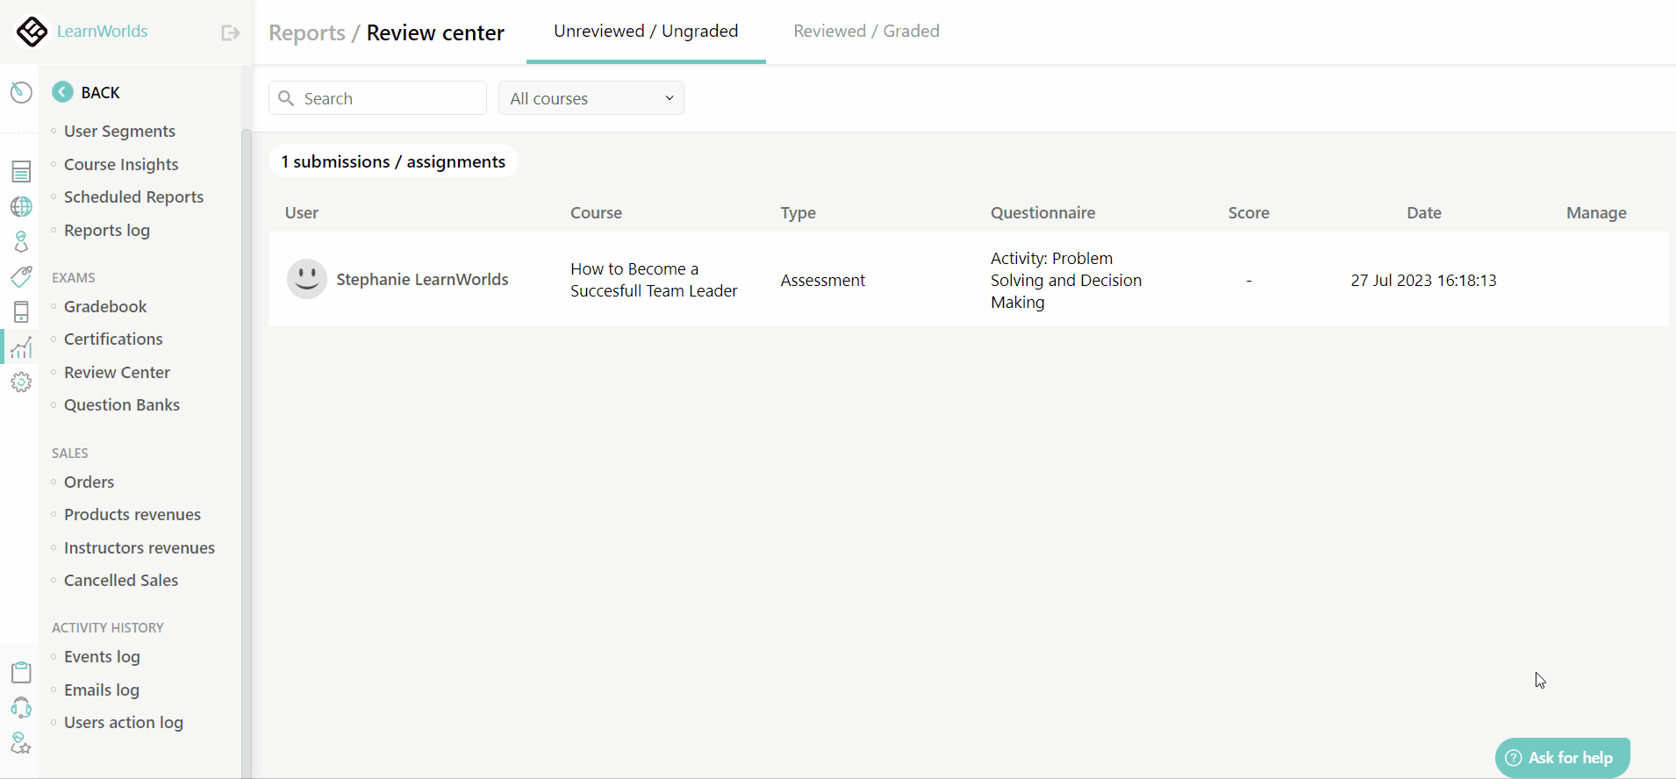Click the Ask for help button
The height and width of the screenshot is (779, 1676).
click(x=1562, y=758)
